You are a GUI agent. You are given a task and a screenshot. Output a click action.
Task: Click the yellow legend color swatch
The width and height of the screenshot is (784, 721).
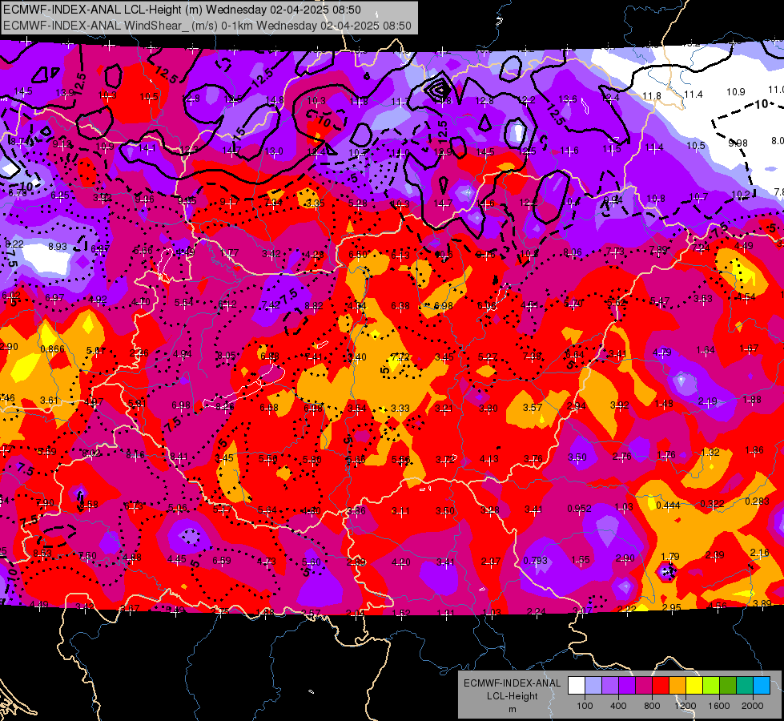[x=694, y=686]
